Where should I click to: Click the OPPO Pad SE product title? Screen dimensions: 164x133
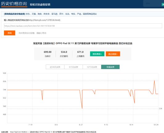(83, 43)
